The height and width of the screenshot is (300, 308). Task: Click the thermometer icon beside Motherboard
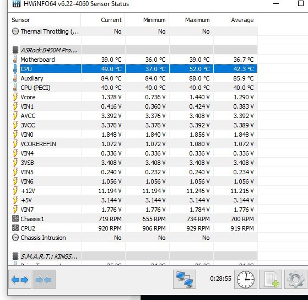(x=15, y=60)
